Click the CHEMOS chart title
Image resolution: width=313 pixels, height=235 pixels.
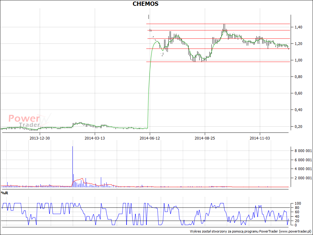[145, 4]
